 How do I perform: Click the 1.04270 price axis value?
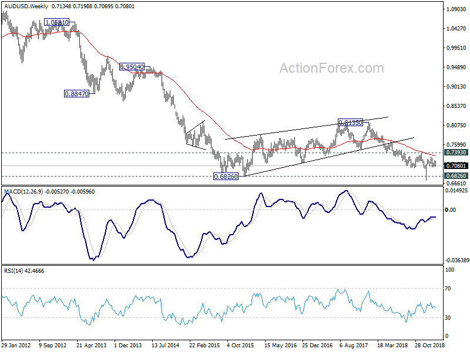pyautogui.click(x=456, y=28)
